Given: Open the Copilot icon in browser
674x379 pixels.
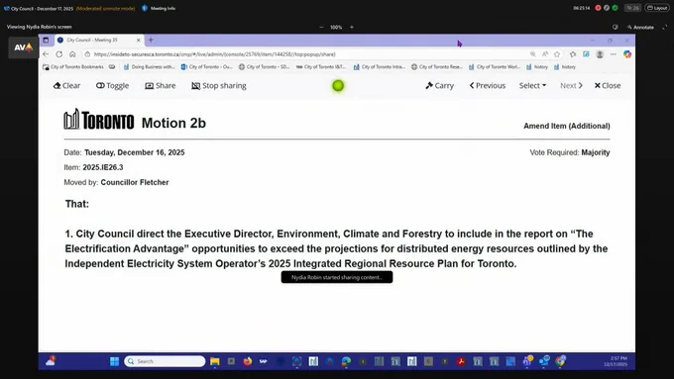Looking at the screenshot, I should 627,54.
